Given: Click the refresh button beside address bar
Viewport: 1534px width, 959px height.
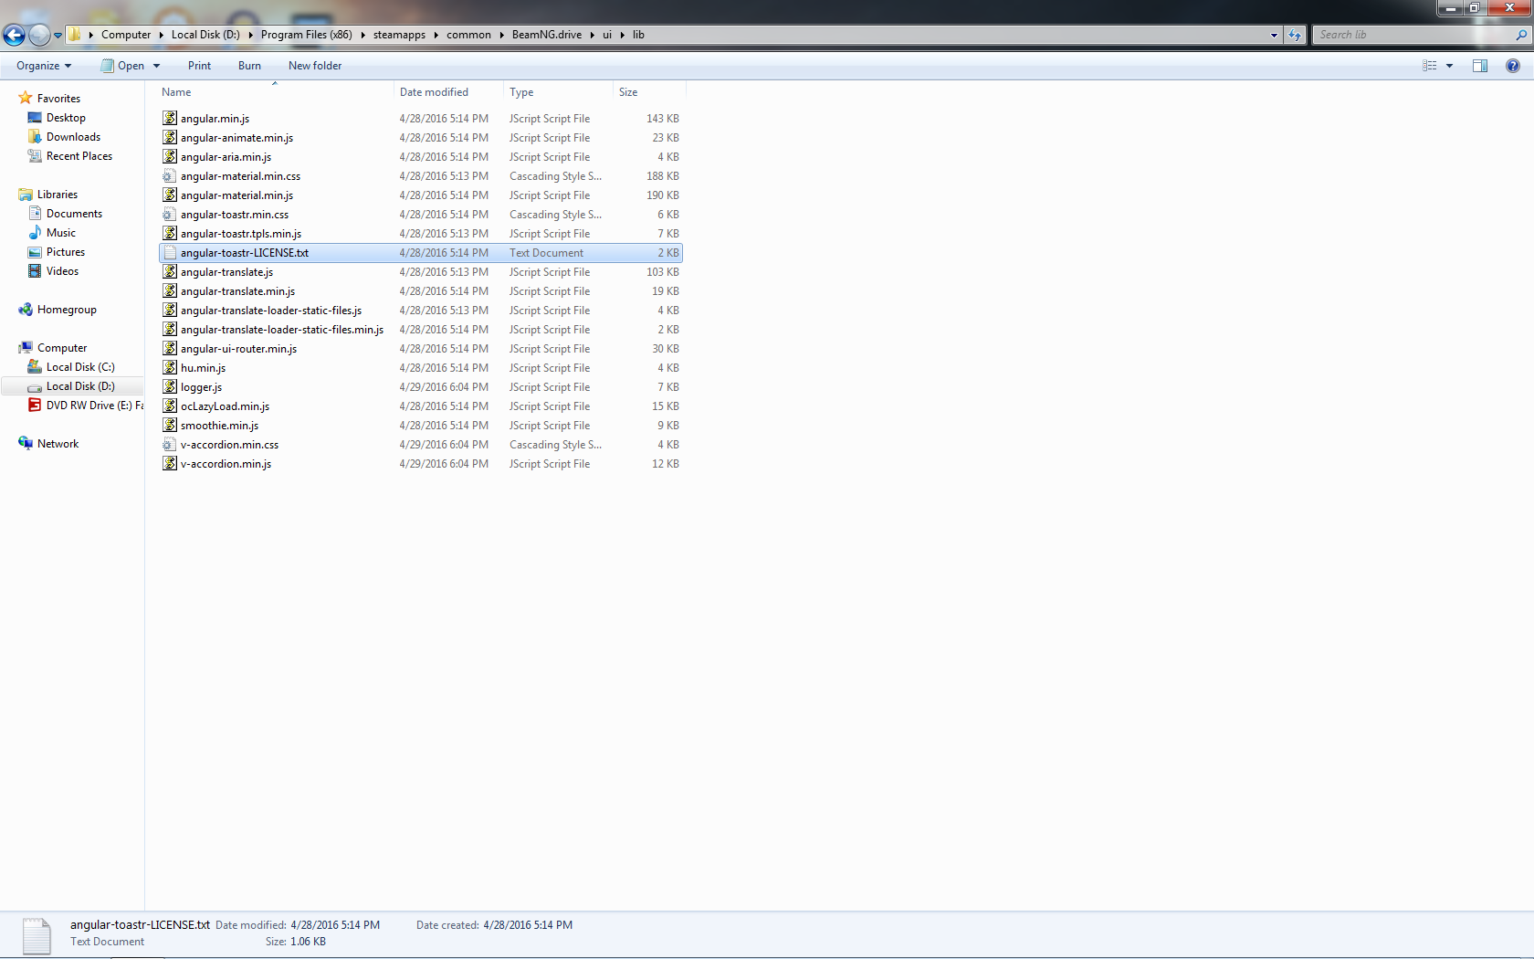Looking at the screenshot, I should (1295, 35).
